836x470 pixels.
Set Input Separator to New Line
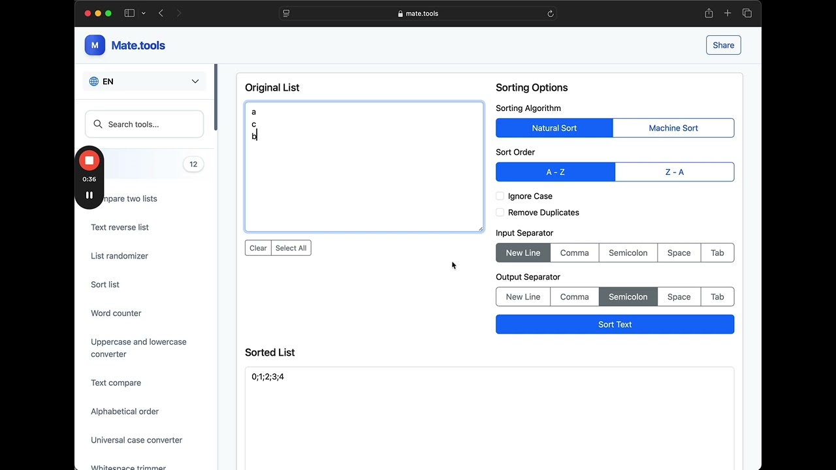click(523, 253)
